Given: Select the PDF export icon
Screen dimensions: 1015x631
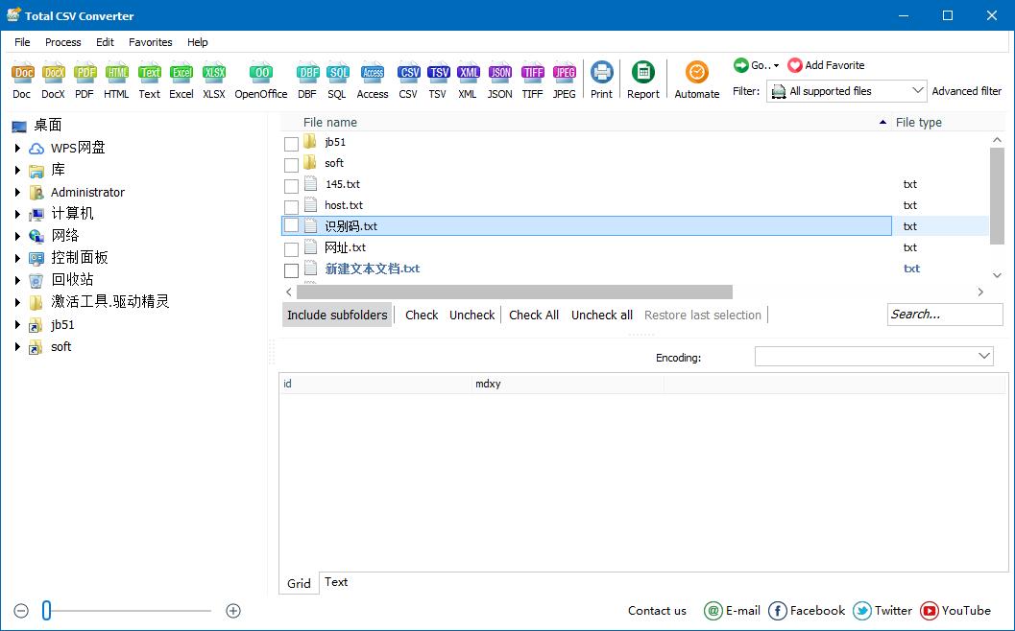Looking at the screenshot, I should pos(85,73).
